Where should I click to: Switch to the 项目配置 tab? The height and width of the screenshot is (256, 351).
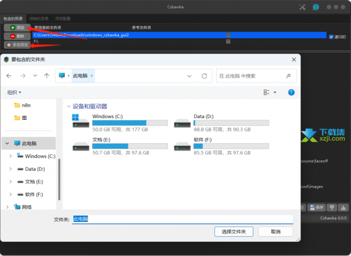[63, 19]
